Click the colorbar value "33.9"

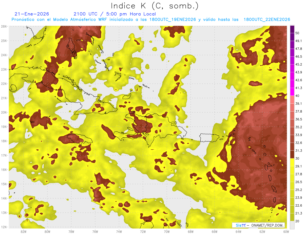click(299, 135)
